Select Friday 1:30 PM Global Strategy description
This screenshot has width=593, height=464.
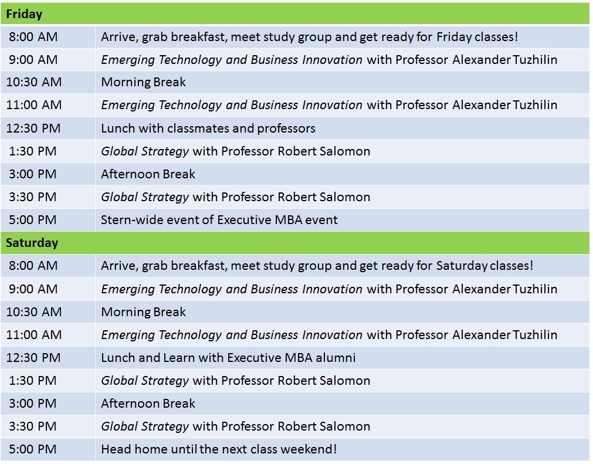point(235,151)
